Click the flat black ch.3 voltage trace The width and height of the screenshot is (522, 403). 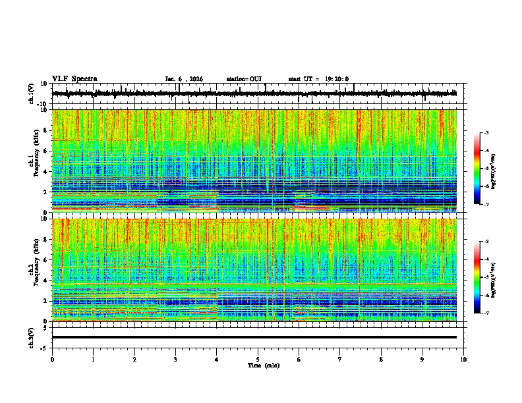(x=254, y=337)
